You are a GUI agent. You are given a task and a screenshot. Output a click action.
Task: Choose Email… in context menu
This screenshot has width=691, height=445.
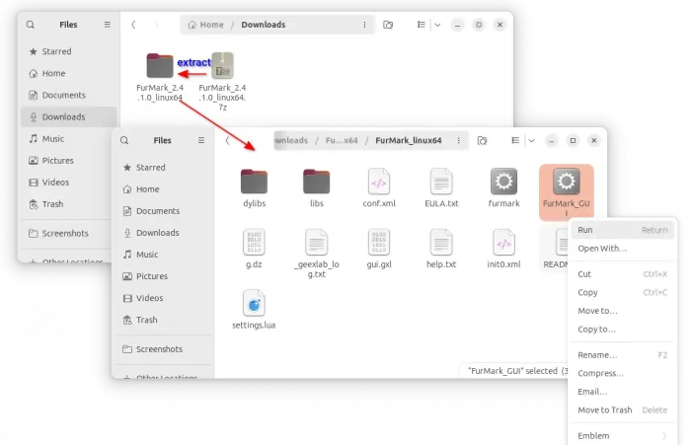pos(622,392)
